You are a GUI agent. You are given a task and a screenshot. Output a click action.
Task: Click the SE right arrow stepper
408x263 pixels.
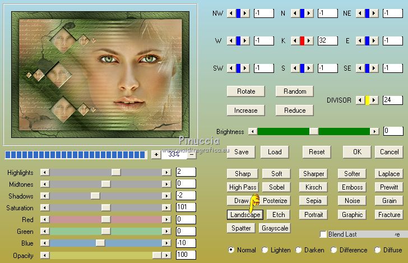tap(374, 68)
